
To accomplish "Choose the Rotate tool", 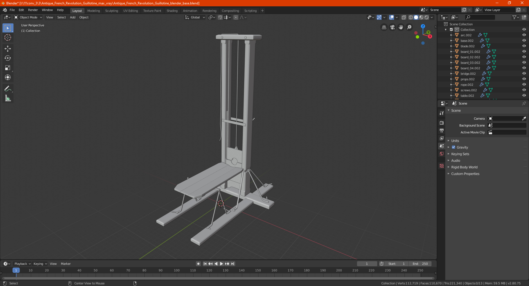I will coord(8,58).
